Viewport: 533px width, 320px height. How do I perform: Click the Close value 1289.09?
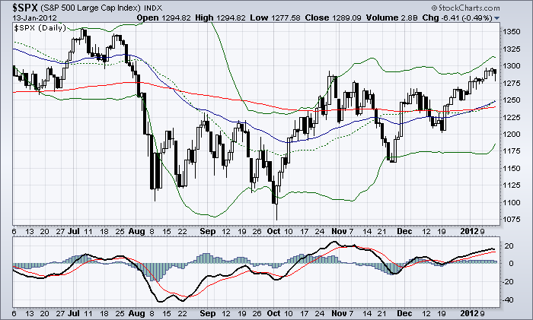click(346, 17)
